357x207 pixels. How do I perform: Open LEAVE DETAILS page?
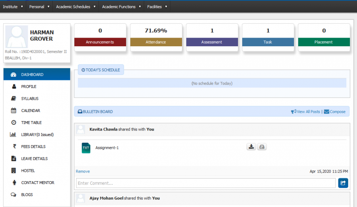pyautogui.click(x=37, y=159)
